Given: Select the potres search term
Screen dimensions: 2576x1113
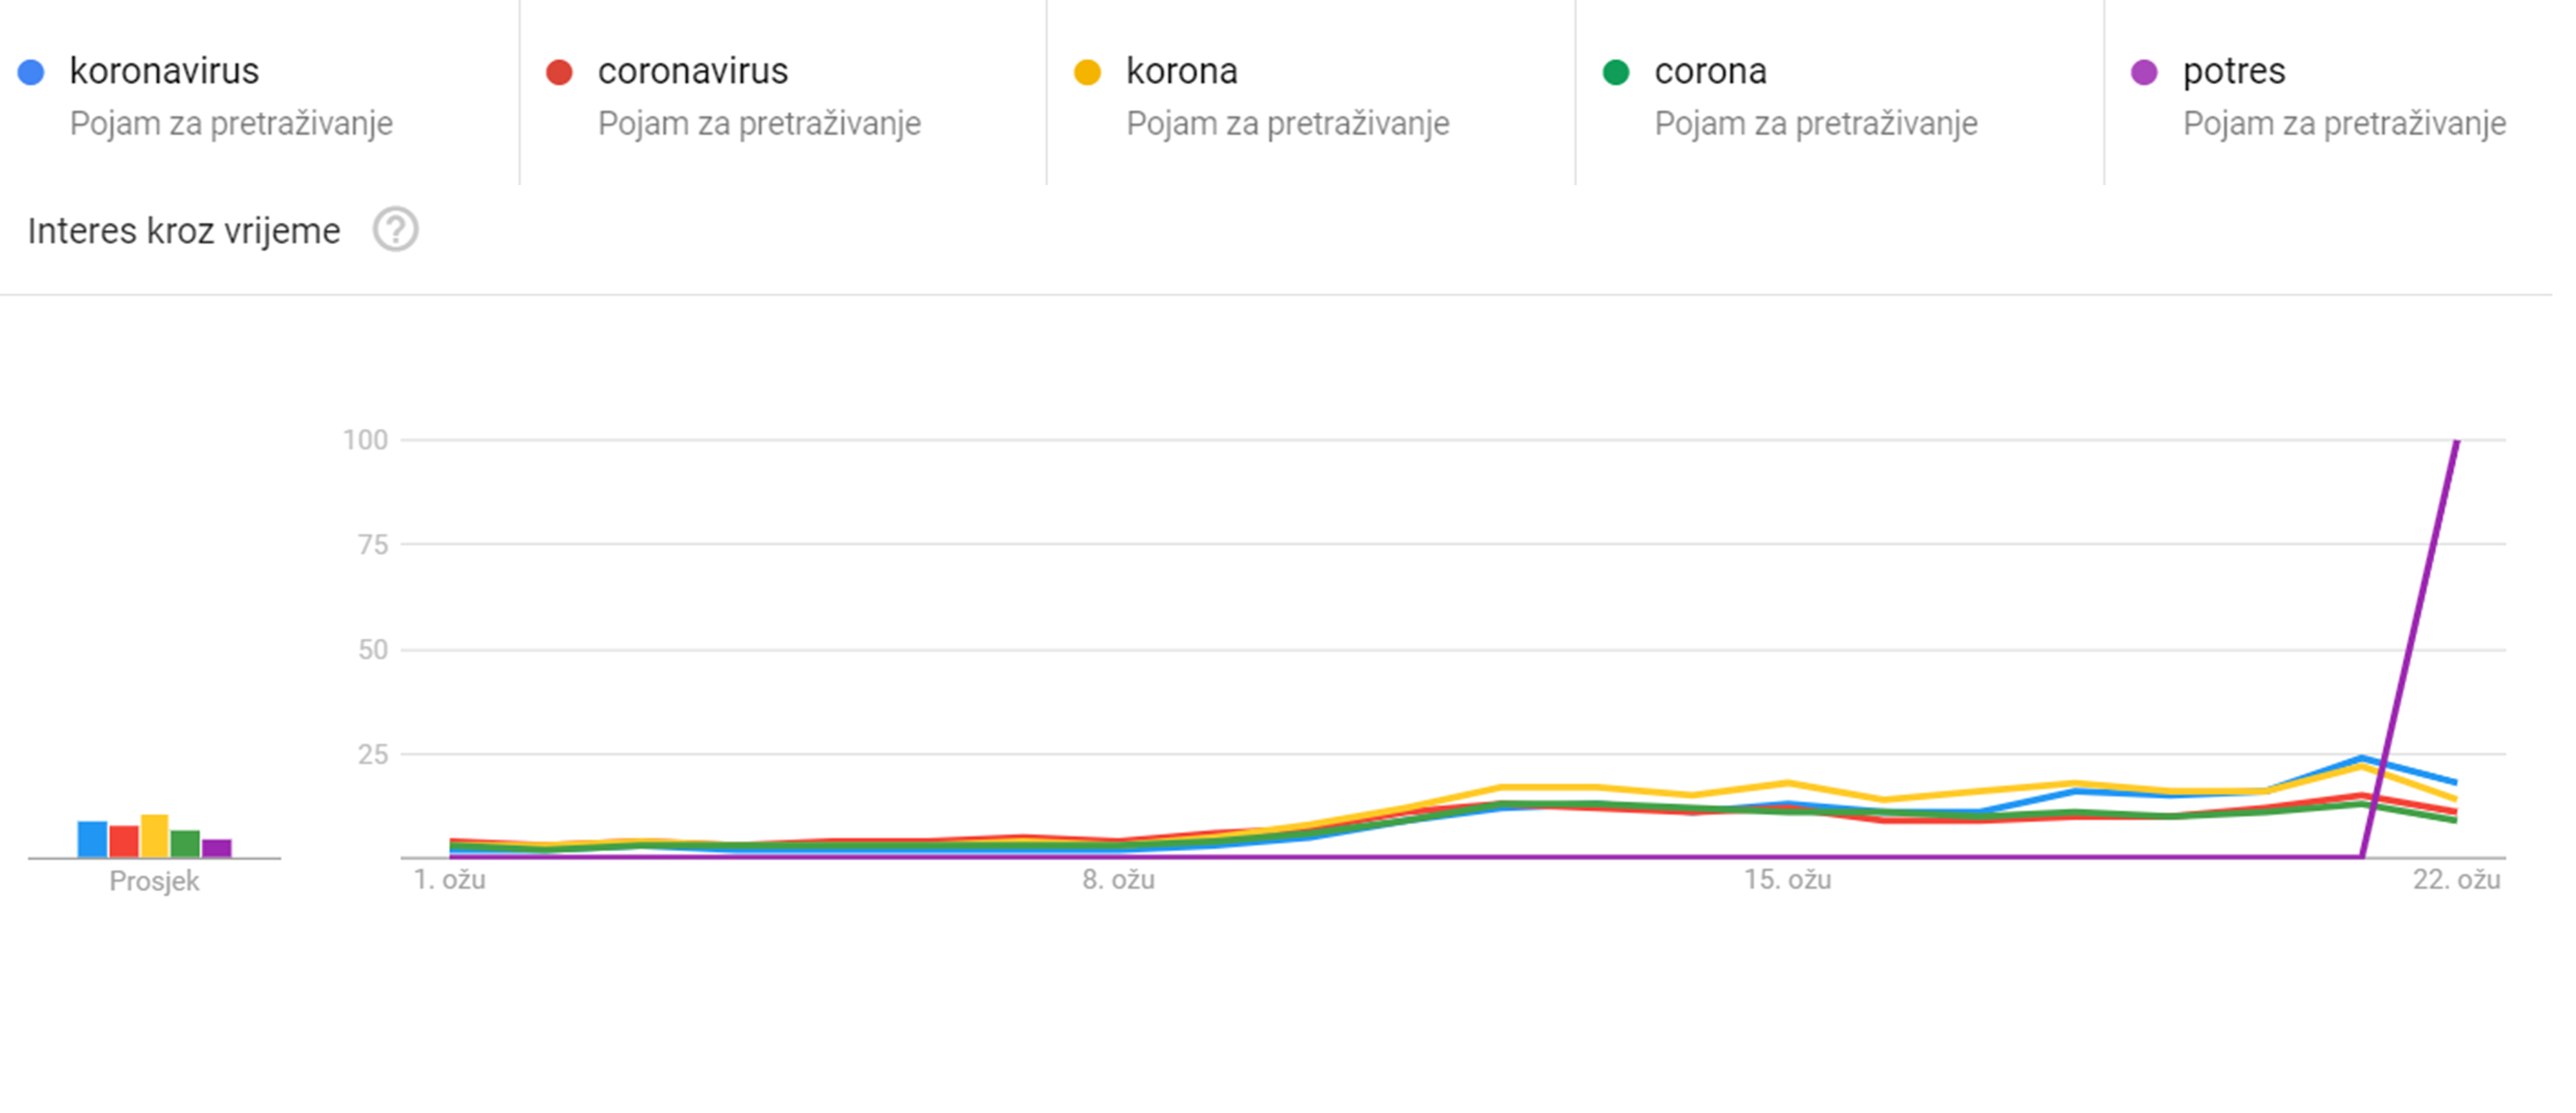Looking at the screenshot, I should (x=2233, y=72).
